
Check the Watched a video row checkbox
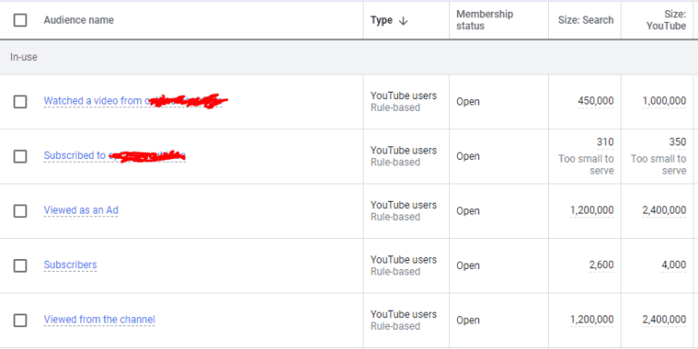tap(20, 102)
